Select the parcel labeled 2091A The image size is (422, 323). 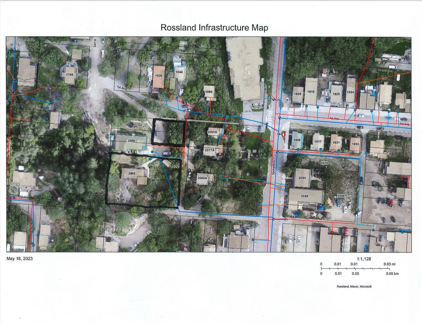click(212, 132)
